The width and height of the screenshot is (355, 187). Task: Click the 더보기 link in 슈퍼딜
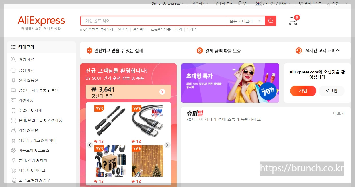pos(339,113)
